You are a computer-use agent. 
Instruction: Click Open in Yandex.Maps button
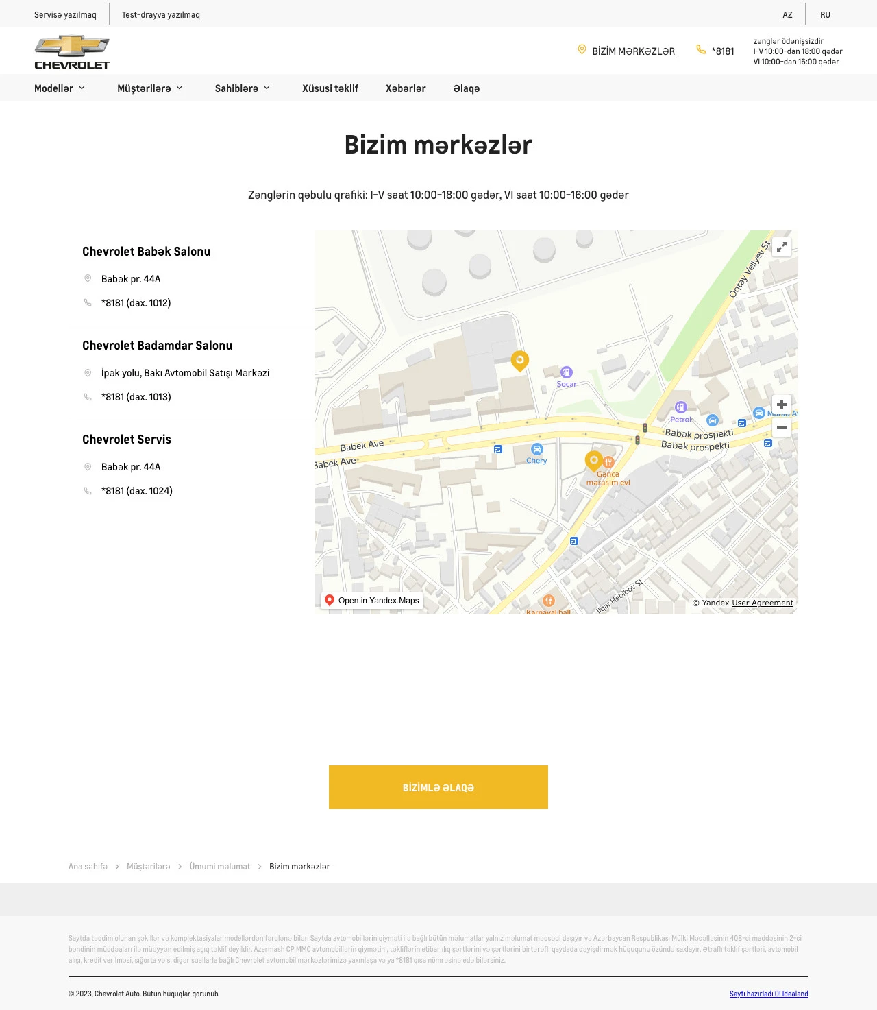[372, 601]
